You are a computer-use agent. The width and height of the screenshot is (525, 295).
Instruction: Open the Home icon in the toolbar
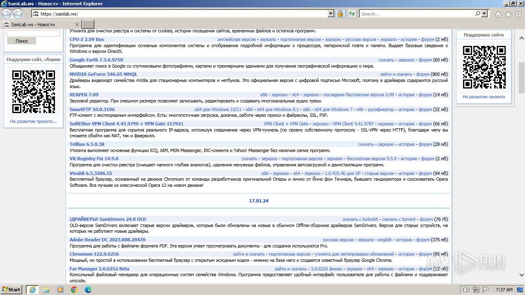(x=498, y=14)
